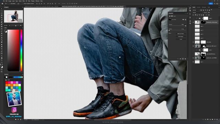The width and height of the screenshot is (220, 124).
Task: Click the workspace switcher icon top right
Action: click(218, 4)
